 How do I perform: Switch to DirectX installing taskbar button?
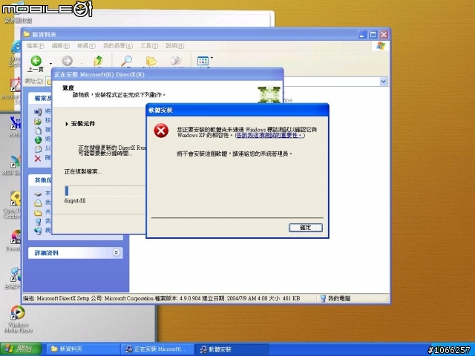pos(157,349)
